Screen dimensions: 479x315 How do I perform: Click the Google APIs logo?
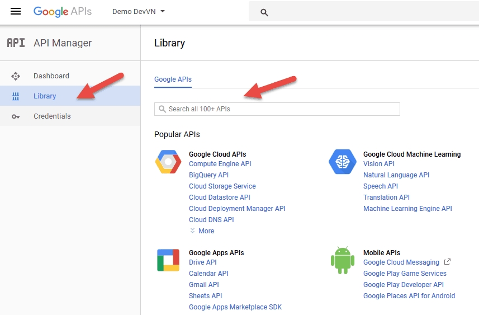tap(62, 12)
